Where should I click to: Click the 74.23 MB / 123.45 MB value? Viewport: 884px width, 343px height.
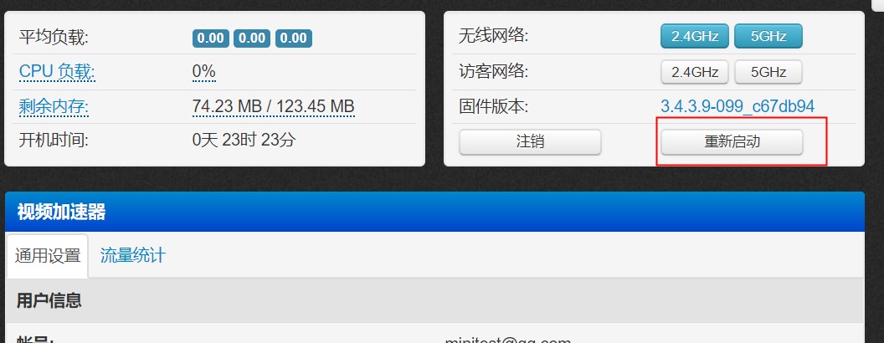(274, 106)
